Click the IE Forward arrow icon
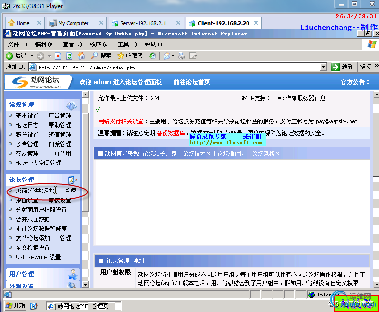Image resolution: width=379 pixels, height=312 pixels. tap(40, 56)
